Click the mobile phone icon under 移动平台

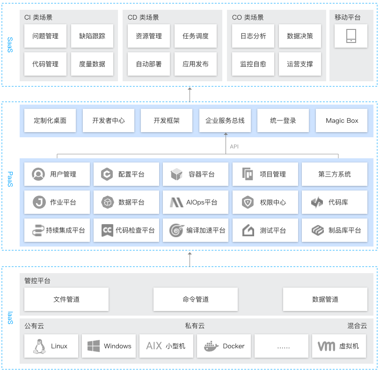click(x=351, y=36)
